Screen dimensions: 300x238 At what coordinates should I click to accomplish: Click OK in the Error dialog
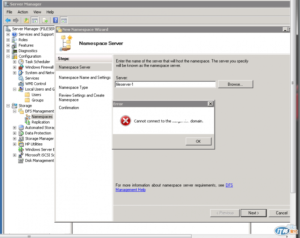point(198,141)
